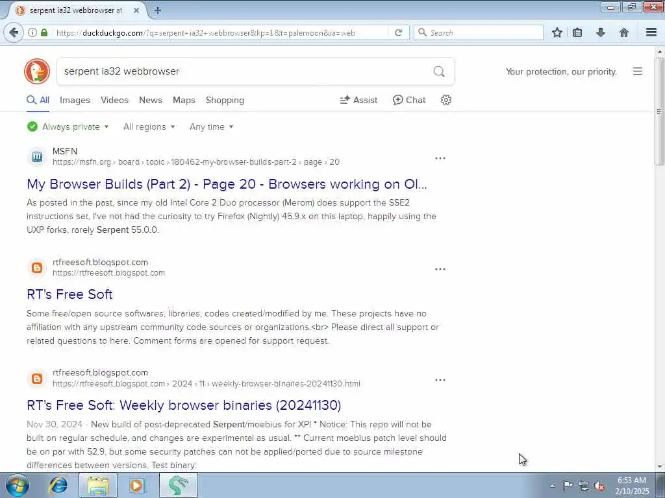
Task: Click the MSFN site favicon
Action: 37,157
